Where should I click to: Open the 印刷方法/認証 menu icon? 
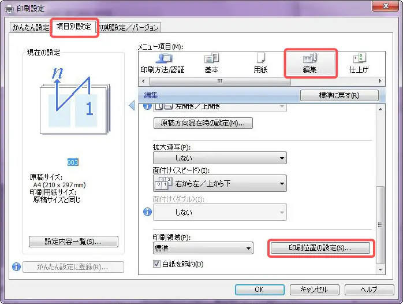(162, 64)
